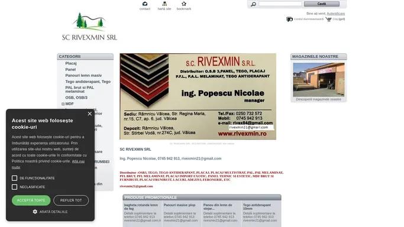Click the 'PRODUSE PROMOTIONALE' header
Viewport: 404px width, 227px height.
[x=202, y=197]
